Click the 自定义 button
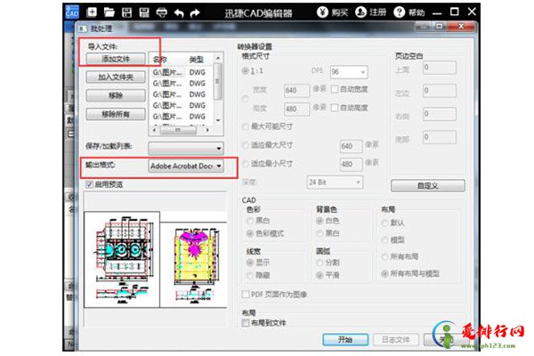This screenshot has width=534, height=356. click(428, 186)
